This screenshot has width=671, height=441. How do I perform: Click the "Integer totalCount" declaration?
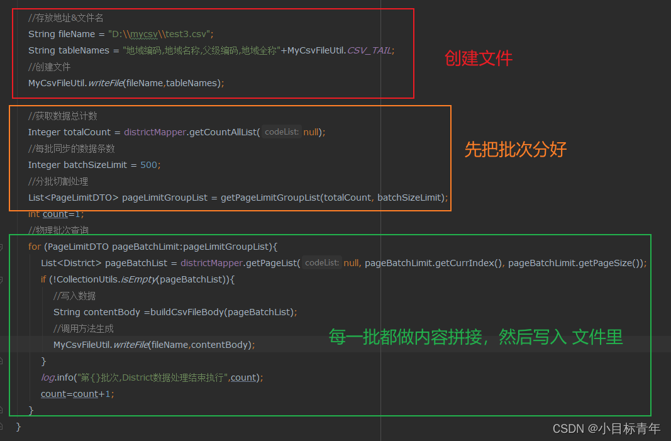point(69,132)
